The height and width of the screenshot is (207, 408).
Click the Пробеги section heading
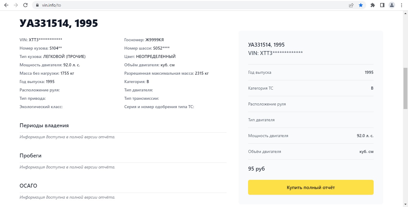(x=30, y=156)
